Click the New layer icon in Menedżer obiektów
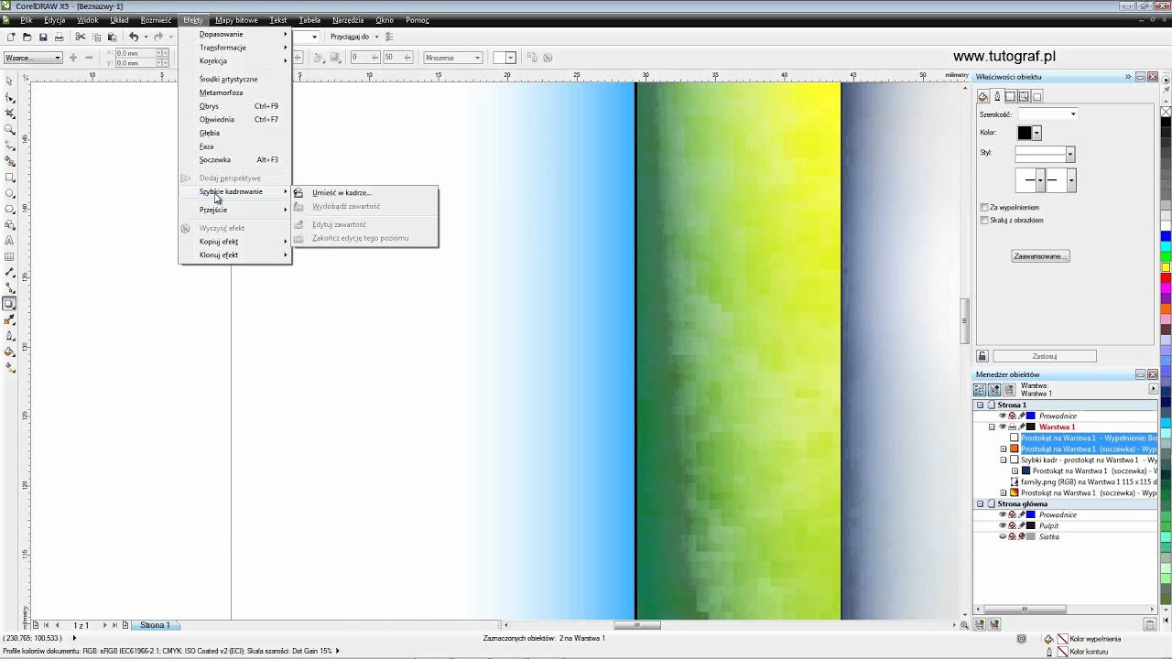1172x659 pixels. (980, 624)
